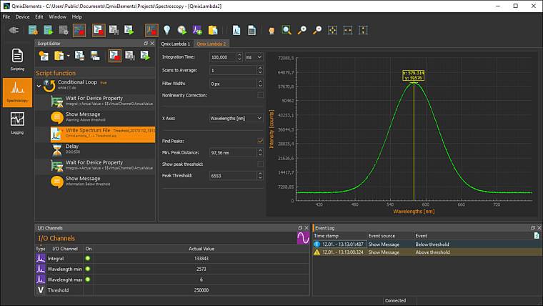Click the add spectrum plus icon
The height and width of the screenshot is (306, 543).
[x=197, y=30]
